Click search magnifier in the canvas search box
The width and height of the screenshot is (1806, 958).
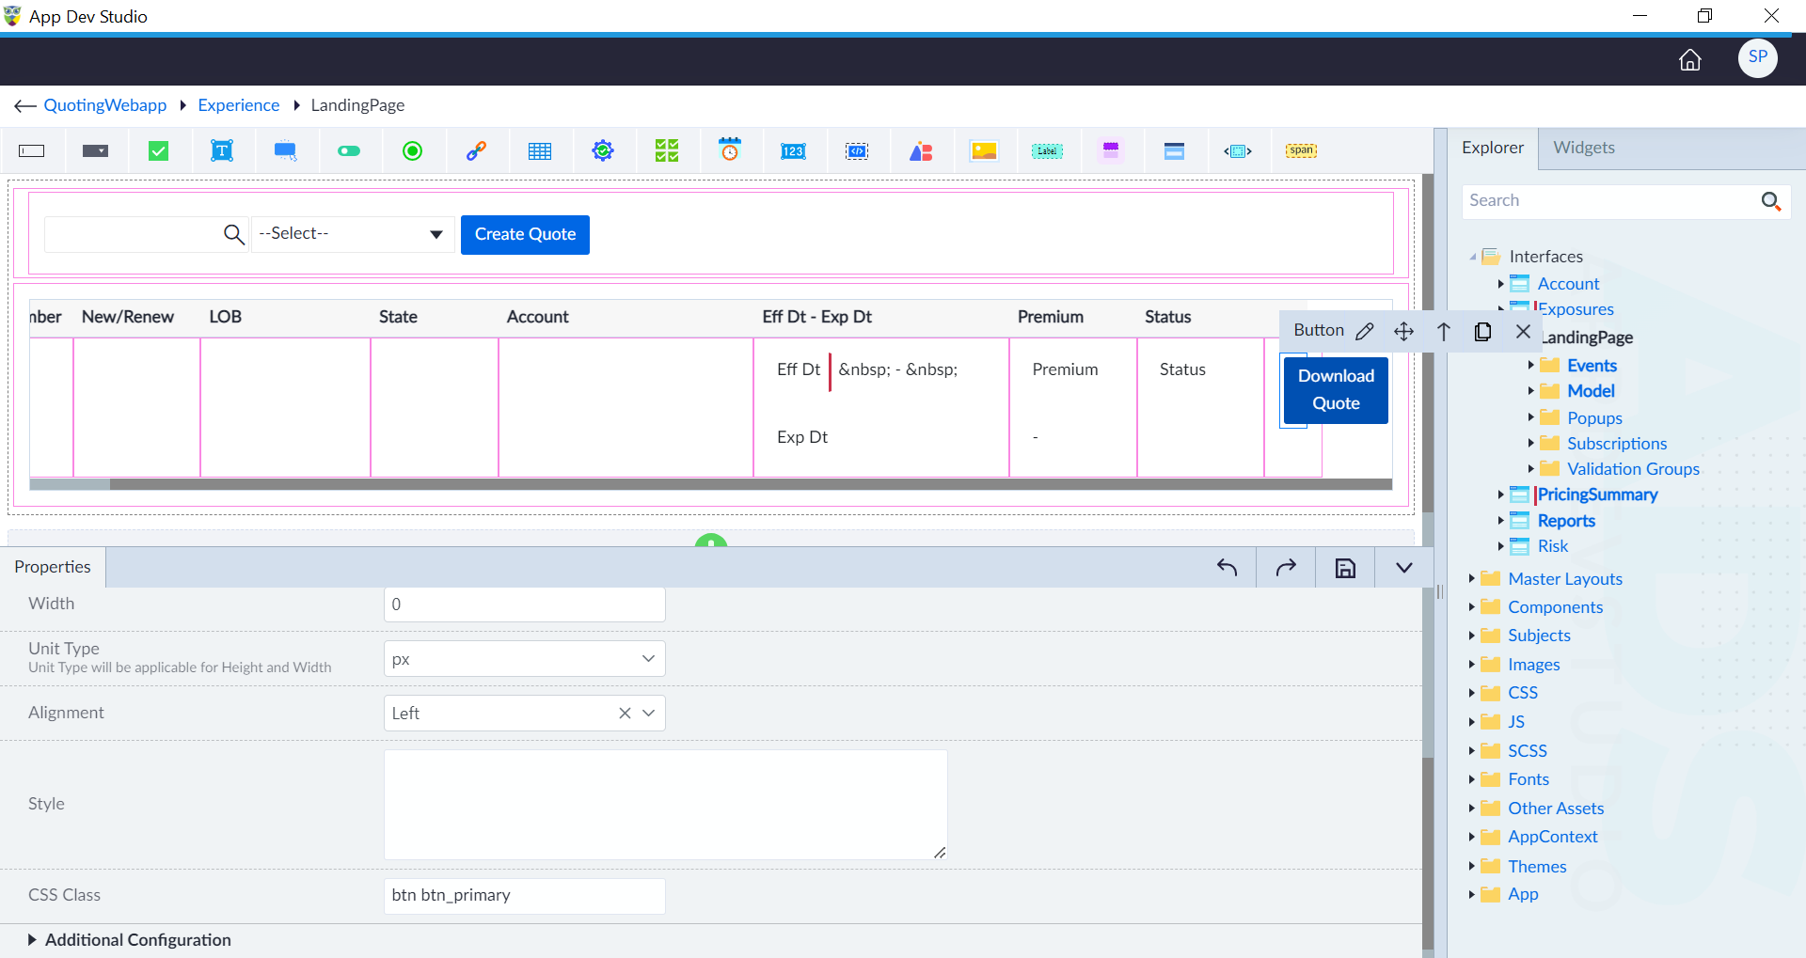pos(234,234)
